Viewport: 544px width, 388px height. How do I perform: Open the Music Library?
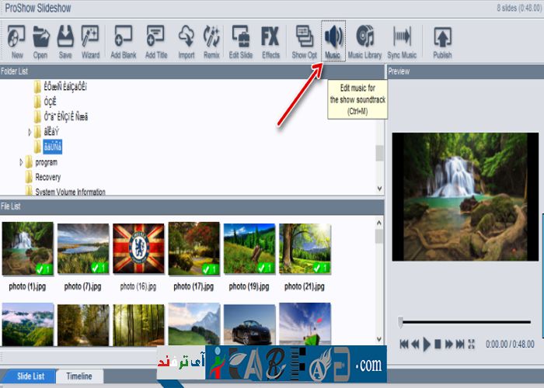[x=365, y=41]
